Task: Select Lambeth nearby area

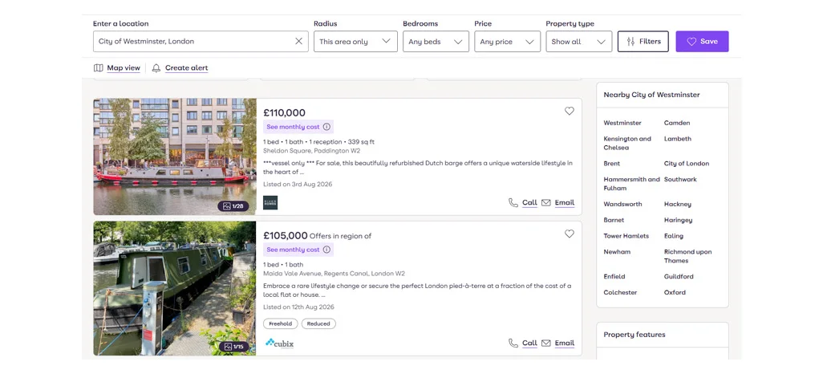Action: click(x=678, y=139)
